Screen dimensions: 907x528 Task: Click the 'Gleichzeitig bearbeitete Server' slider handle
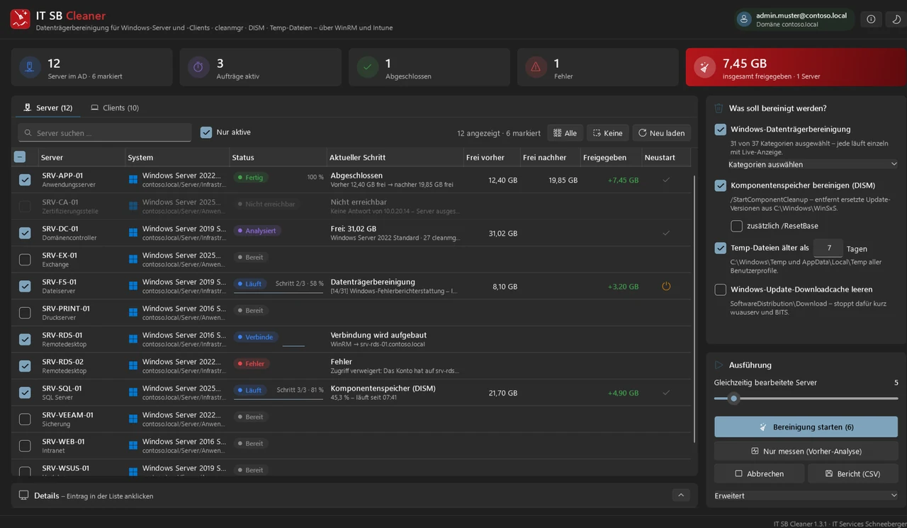[734, 398]
